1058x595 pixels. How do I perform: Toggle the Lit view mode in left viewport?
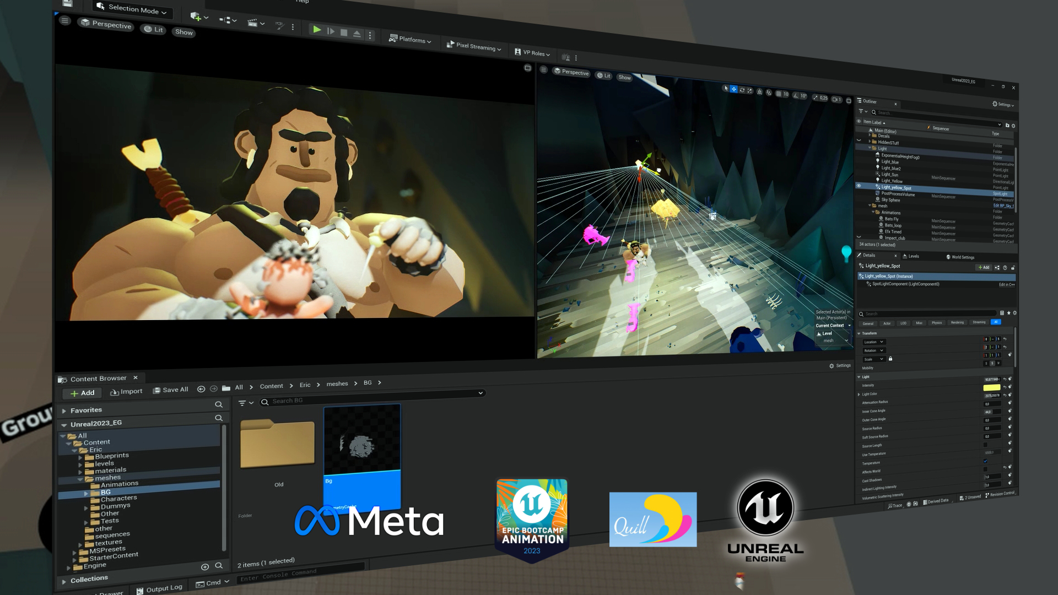click(154, 29)
